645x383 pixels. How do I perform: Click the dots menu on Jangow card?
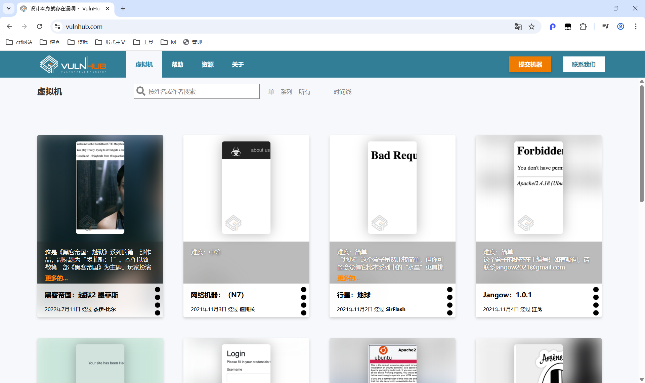click(596, 301)
